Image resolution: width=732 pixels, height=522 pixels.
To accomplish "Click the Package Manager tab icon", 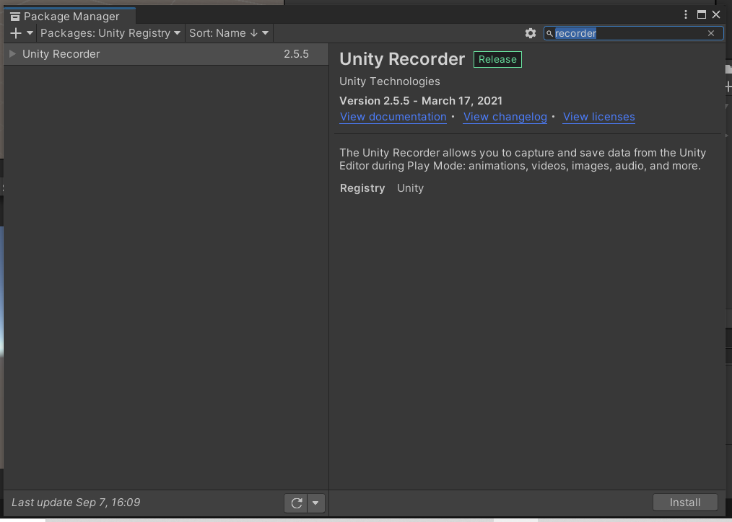I will click(15, 17).
